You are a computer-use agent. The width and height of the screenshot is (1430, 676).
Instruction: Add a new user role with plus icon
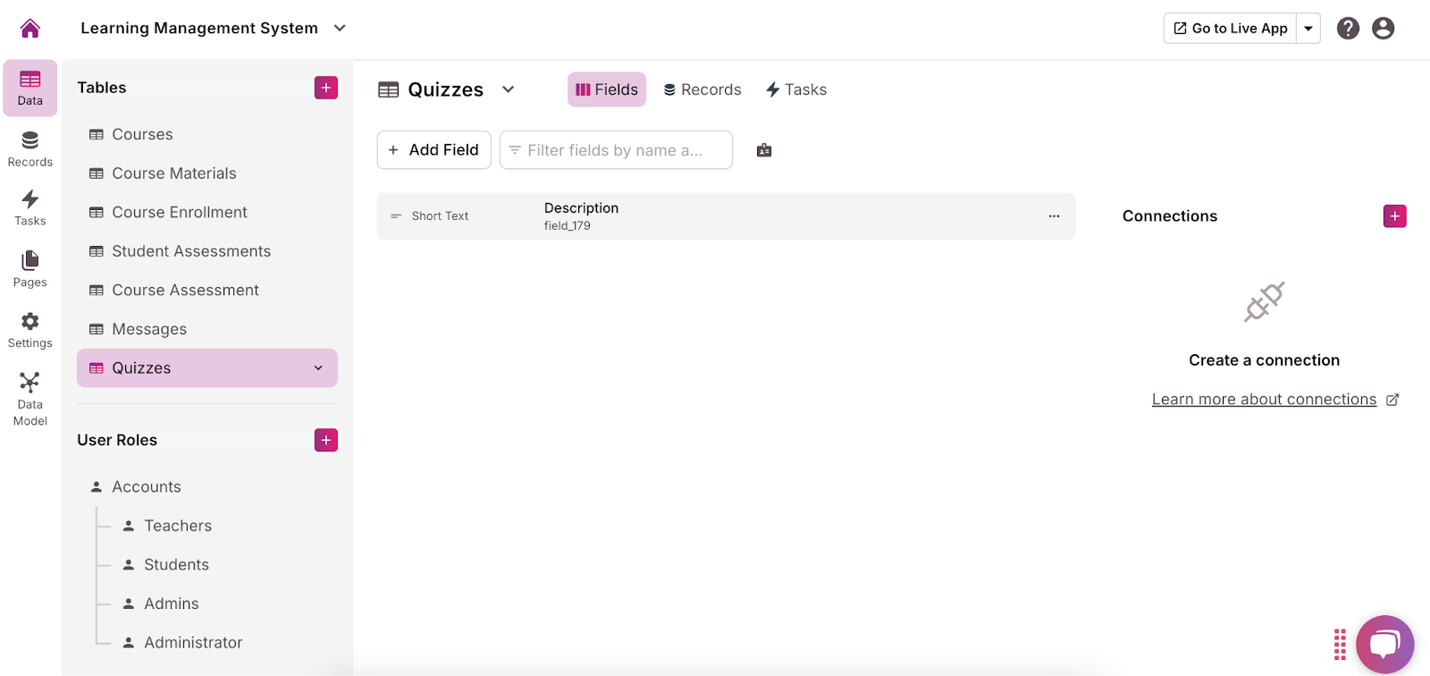[326, 440]
